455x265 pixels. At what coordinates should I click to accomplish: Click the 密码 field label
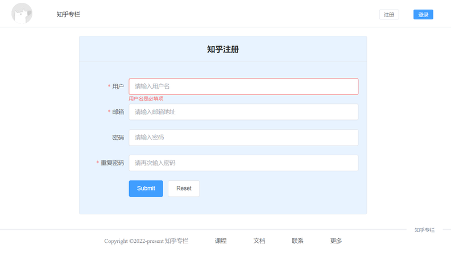pyautogui.click(x=118, y=138)
